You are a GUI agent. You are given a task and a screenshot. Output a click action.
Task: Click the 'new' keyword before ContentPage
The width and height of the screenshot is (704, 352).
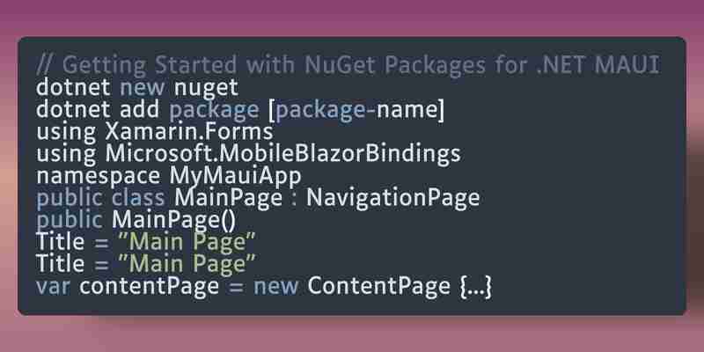point(275,287)
